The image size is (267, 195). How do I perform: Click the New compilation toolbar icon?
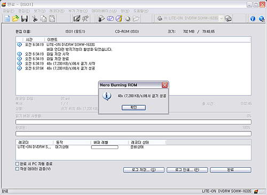click(x=7, y=19)
